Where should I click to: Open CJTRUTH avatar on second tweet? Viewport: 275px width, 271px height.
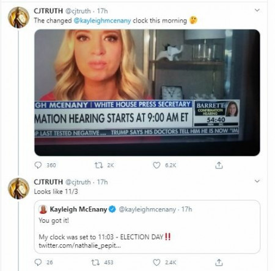pyautogui.click(x=18, y=188)
